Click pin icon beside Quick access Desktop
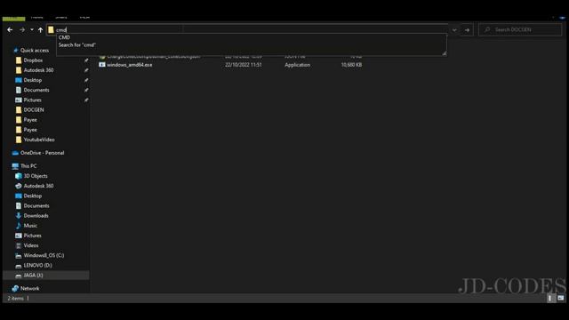569x320 pixels. [x=86, y=80]
